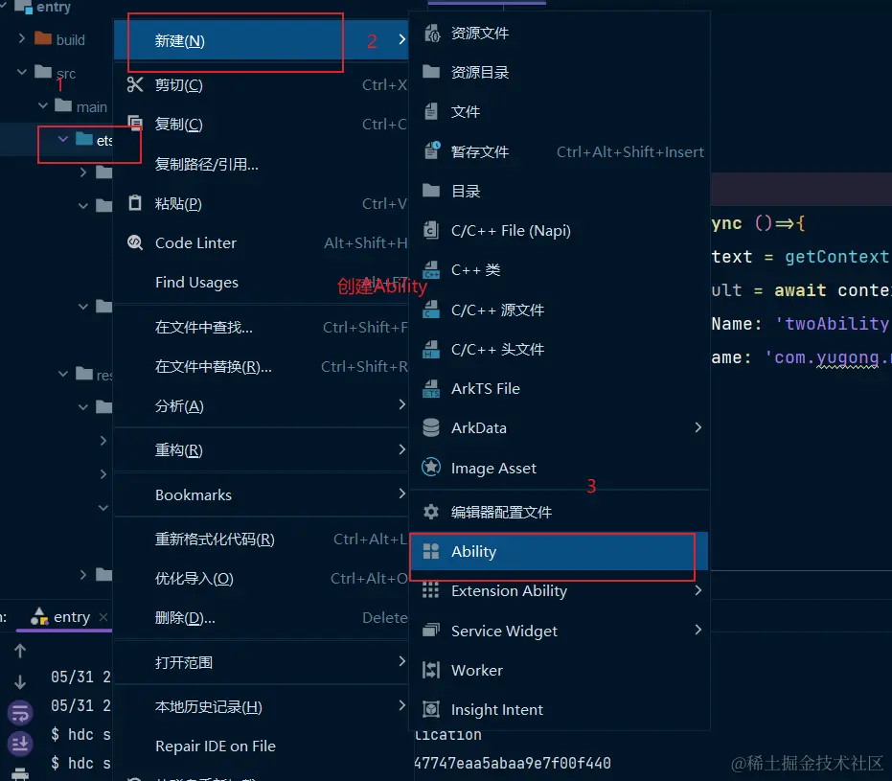Click the 资源目录 folder icon

431,72
